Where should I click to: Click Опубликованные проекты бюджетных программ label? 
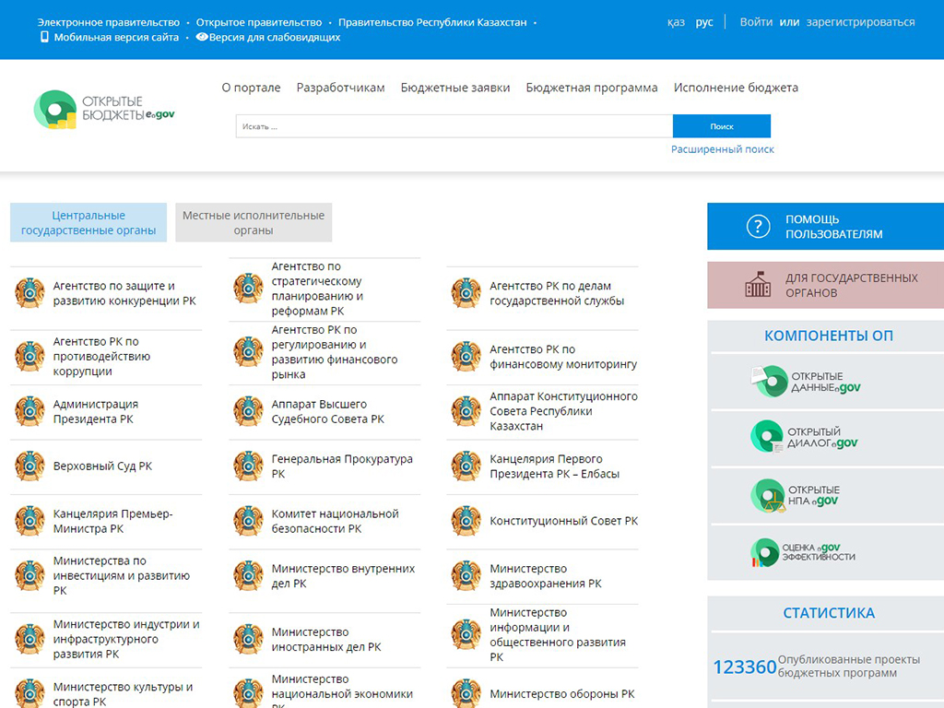tap(849, 666)
